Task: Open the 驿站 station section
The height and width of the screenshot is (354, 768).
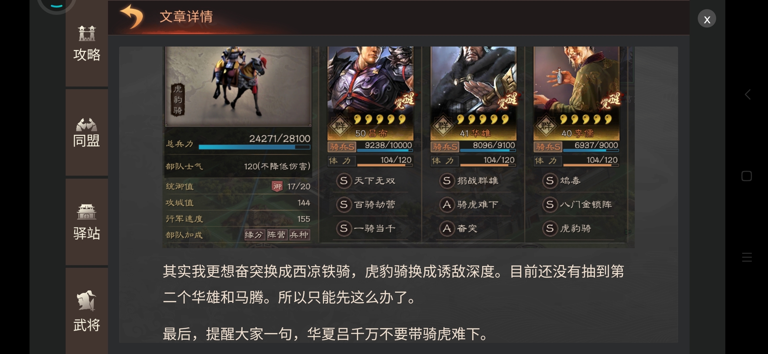Action: coord(87,222)
